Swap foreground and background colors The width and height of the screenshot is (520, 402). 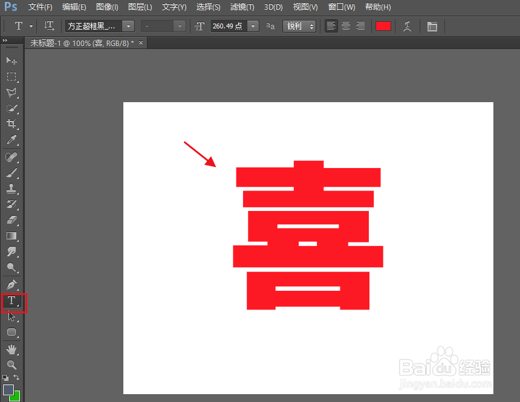(16, 377)
